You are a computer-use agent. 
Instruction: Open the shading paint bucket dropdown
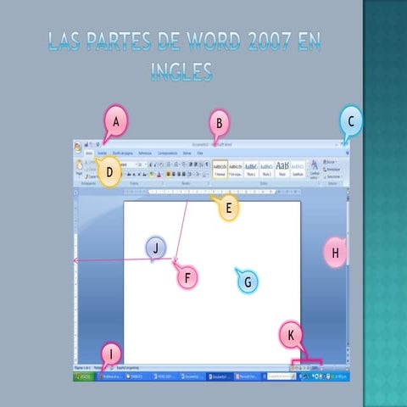[x=198, y=175]
